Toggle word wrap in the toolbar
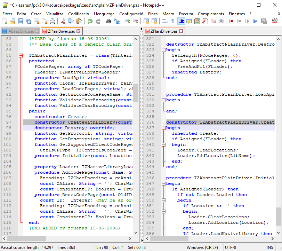Viewport: 282px width, 251px height. (x=165, y=21)
